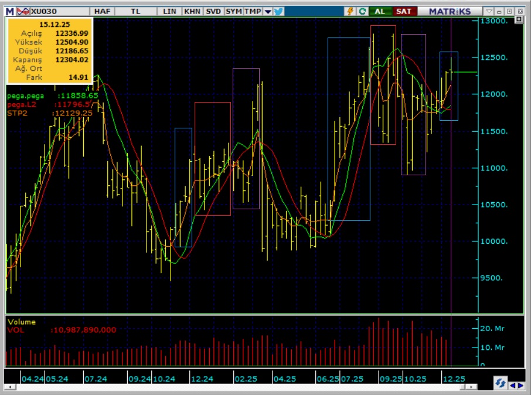Image resolution: width=531 pixels, height=395 pixels.
Task: Click the green refresh icon
Action: pyautogui.click(x=362, y=11)
